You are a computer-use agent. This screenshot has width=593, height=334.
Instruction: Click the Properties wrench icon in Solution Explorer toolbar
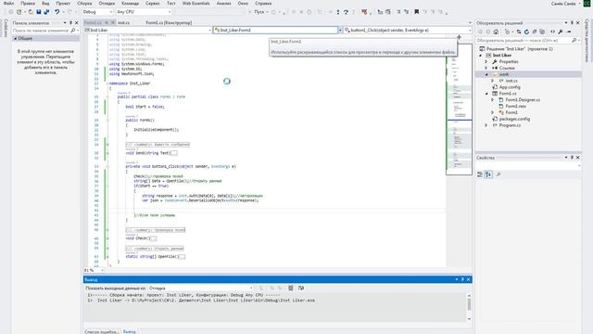(x=560, y=32)
